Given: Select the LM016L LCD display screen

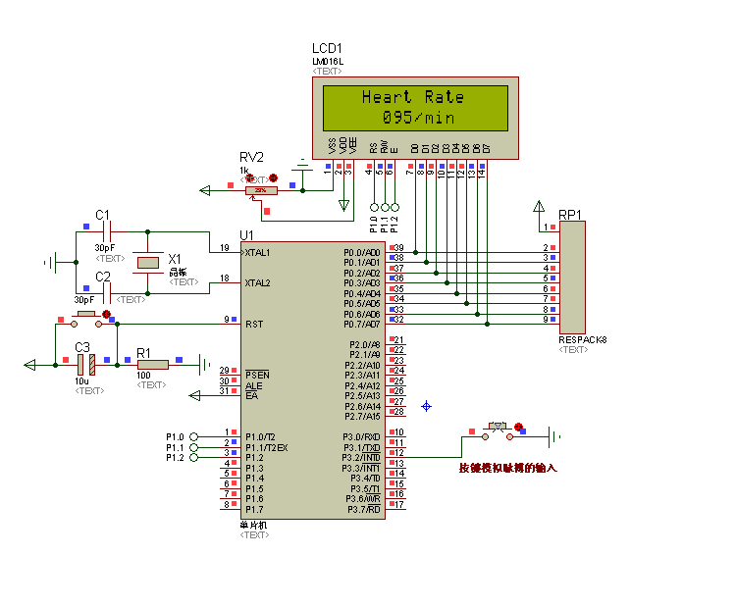Looking at the screenshot, I should [x=415, y=108].
